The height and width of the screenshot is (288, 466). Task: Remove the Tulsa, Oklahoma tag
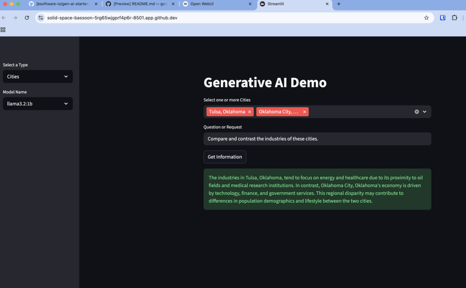tap(249, 112)
